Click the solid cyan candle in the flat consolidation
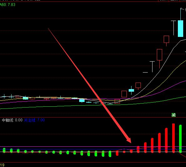 click(82, 101)
